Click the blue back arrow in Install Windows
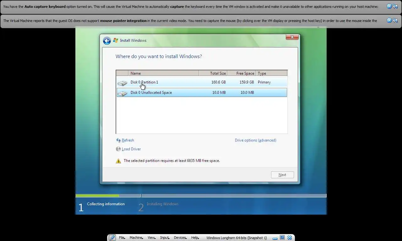 click(x=107, y=41)
